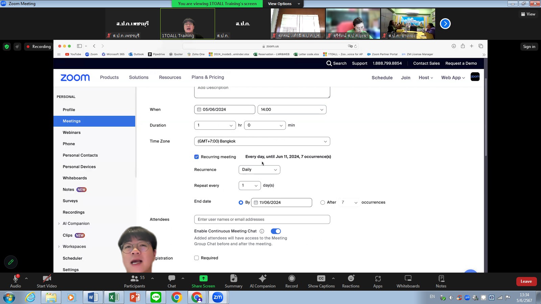Click Safari sidebar toggle icon
The width and height of the screenshot is (541, 304).
coord(79,46)
